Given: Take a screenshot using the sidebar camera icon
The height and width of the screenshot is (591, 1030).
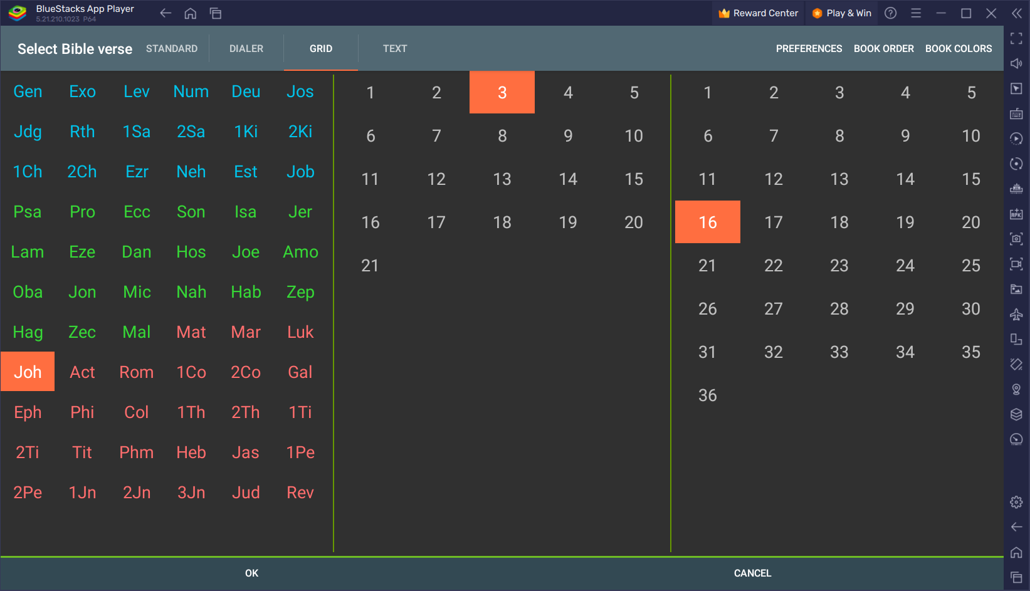Looking at the screenshot, I should [x=1017, y=239].
